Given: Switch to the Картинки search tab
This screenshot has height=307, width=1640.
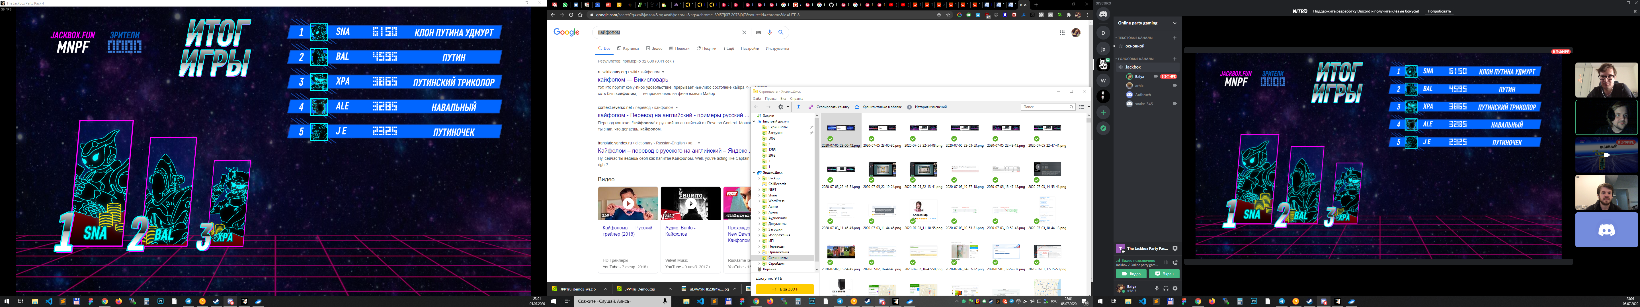Looking at the screenshot, I should pyautogui.click(x=628, y=48).
